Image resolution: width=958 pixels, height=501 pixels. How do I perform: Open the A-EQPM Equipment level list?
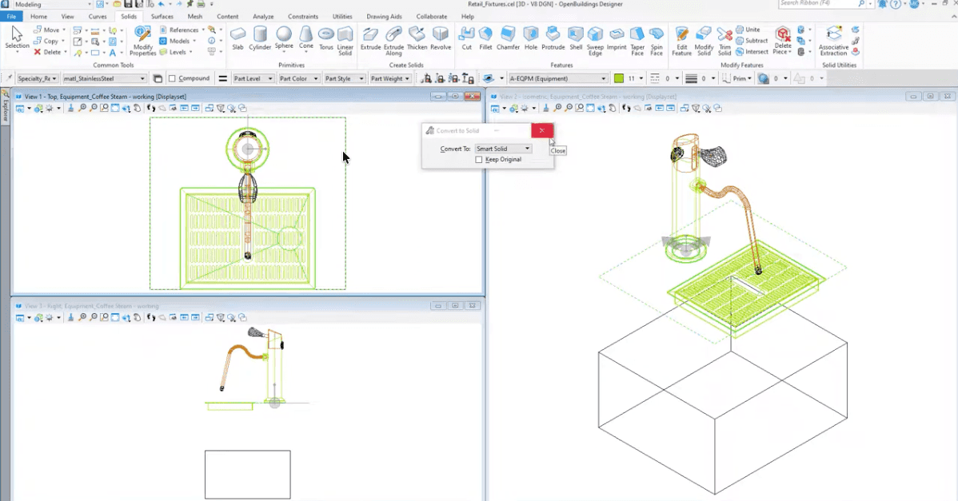click(x=603, y=78)
